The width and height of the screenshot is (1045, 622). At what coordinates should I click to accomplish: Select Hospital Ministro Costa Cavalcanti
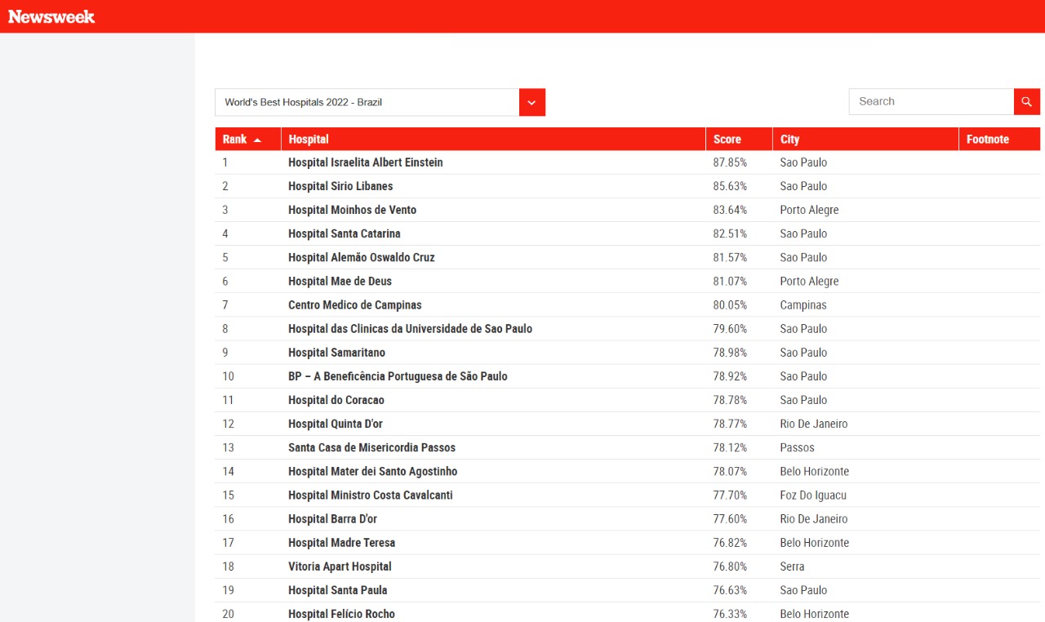pyautogui.click(x=371, y=495)
